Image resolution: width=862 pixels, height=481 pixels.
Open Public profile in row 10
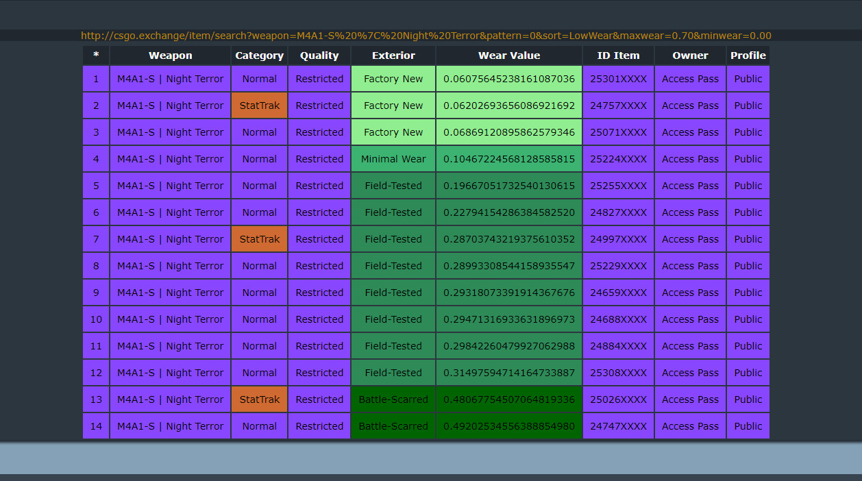748,319
